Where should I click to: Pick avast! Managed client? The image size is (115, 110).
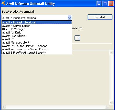click(x=37, y=43)
